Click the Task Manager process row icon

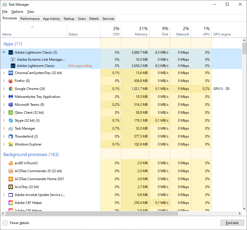point(11,128)
